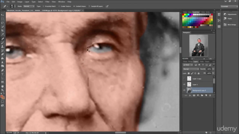Select the Eyedropper tool
Viewport: 239px width, 134px height.
(3, 35)
